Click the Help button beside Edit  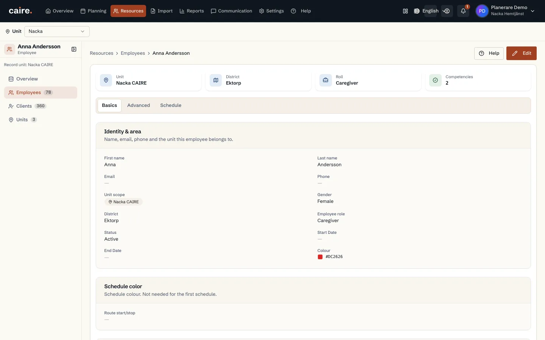coord(489,53)
